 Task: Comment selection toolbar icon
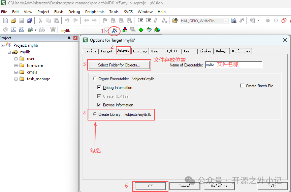coord(156,20)
